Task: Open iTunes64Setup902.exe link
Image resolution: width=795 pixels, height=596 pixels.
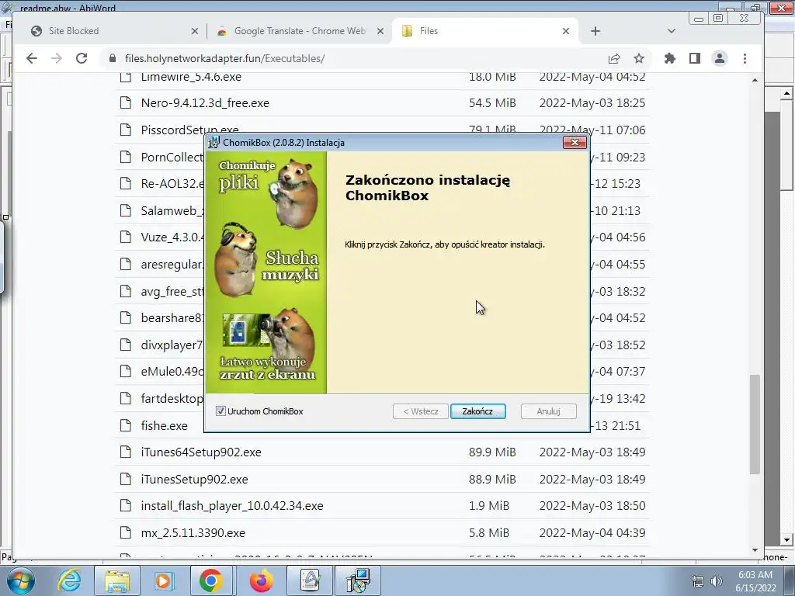Action: click(201, 452)
